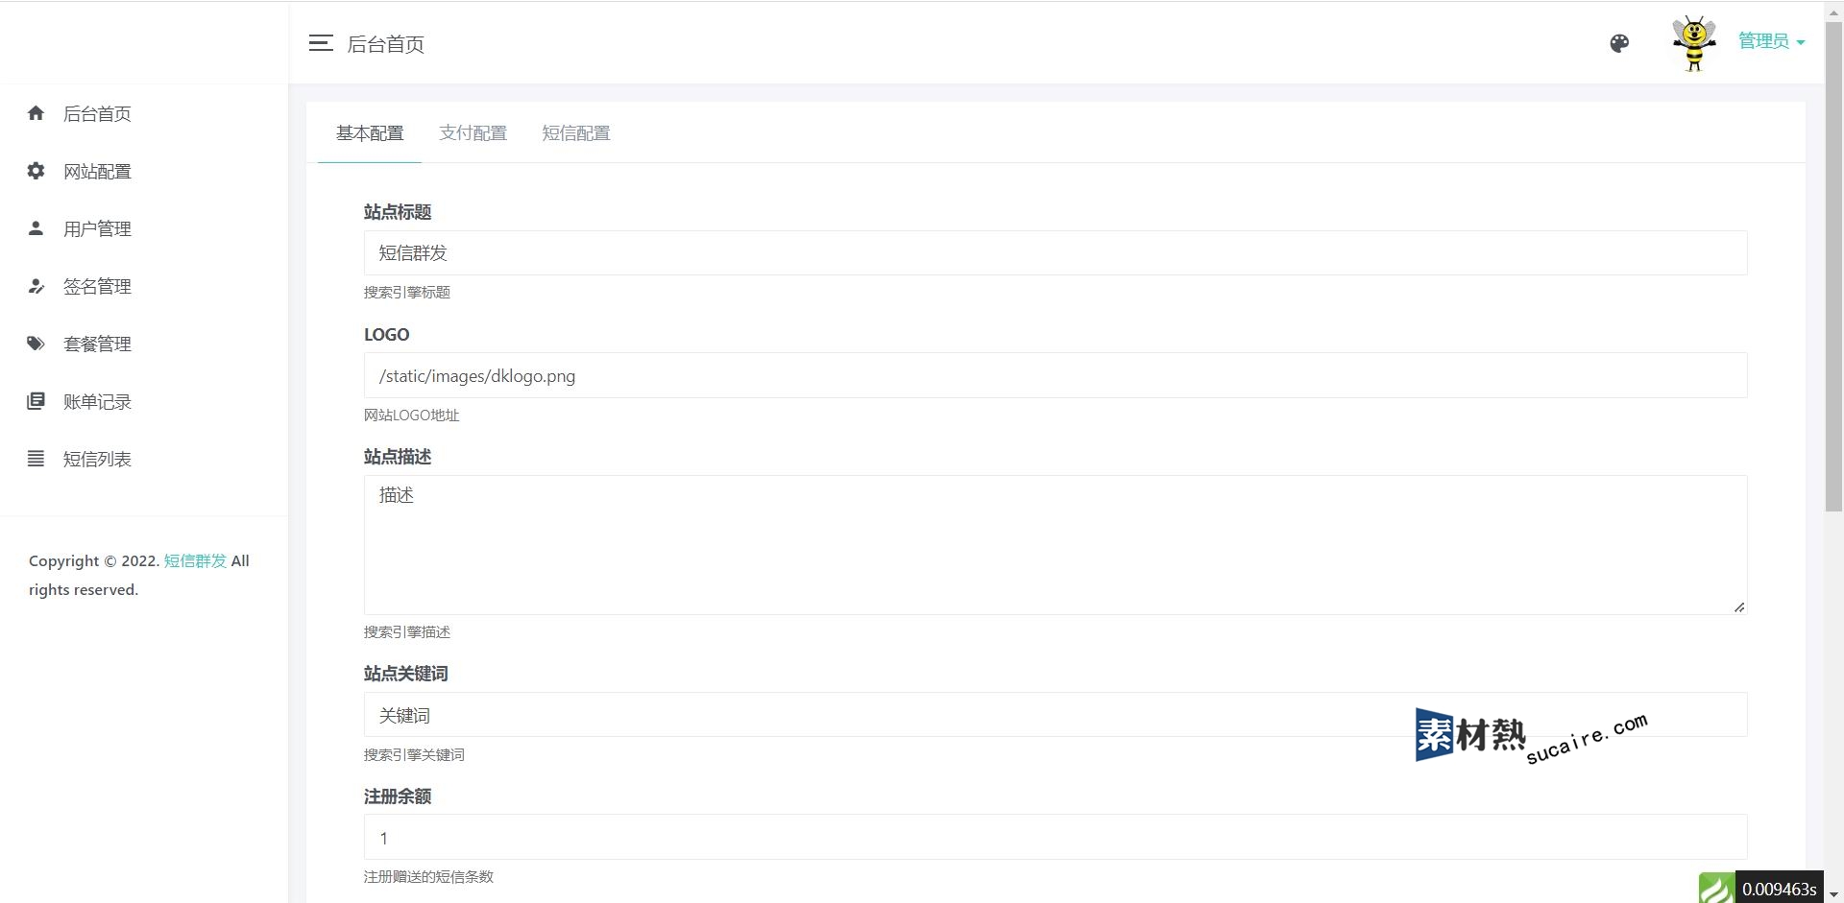
Task: Open the theme color palette icon
Action: (x=1619, y=43)
